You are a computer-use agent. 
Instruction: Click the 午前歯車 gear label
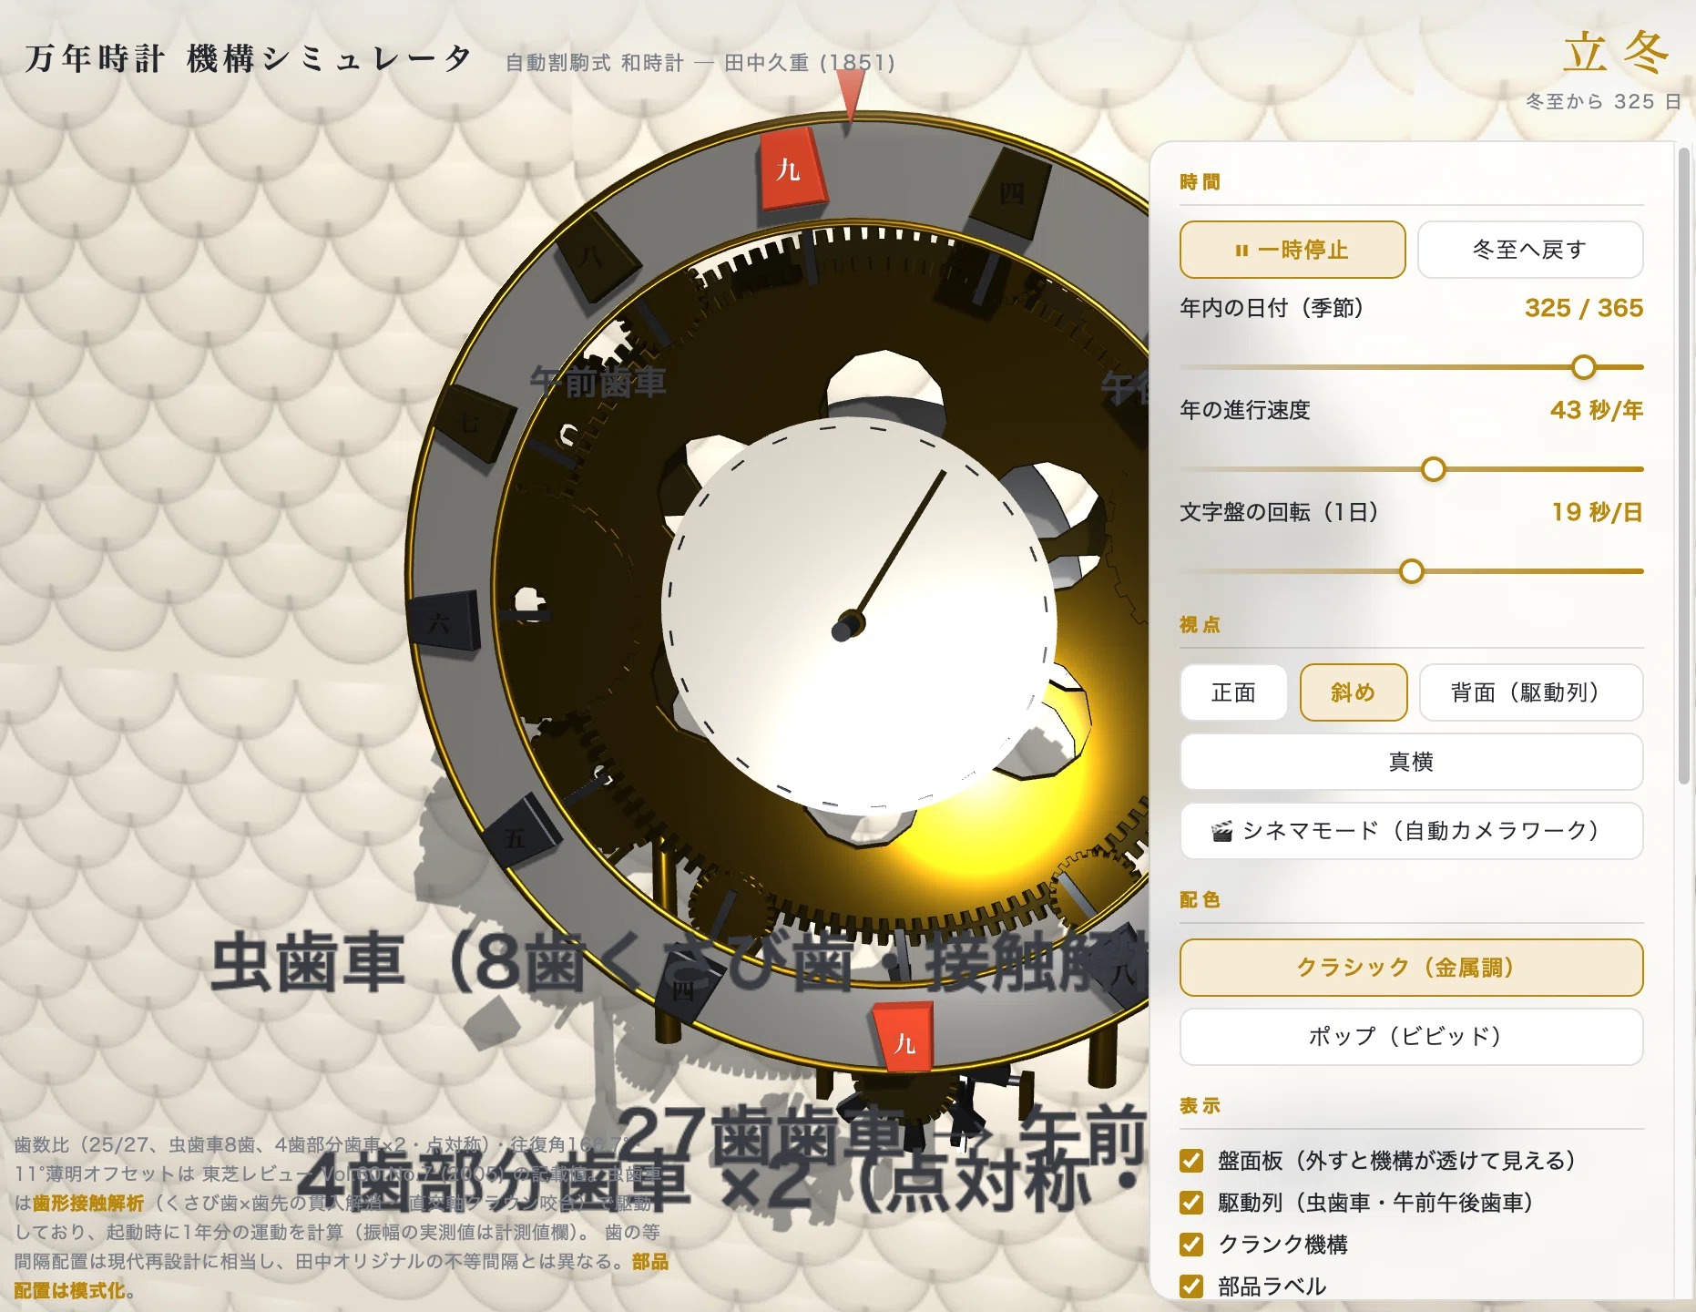(598, 383)
